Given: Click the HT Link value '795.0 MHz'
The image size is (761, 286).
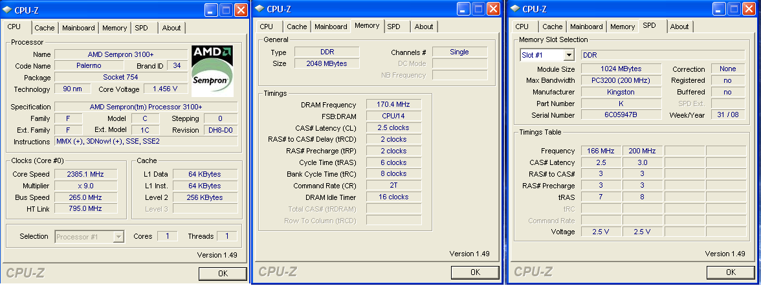Looking at the screenshot, I should 85,208.
